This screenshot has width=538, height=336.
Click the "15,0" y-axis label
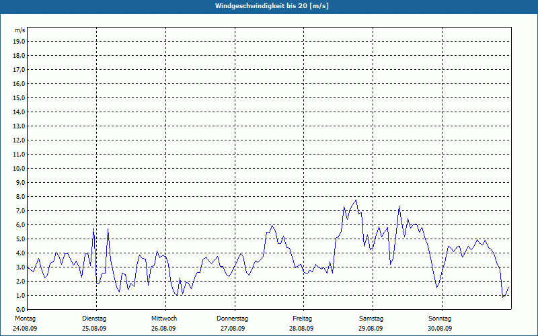tap(19, 97)
